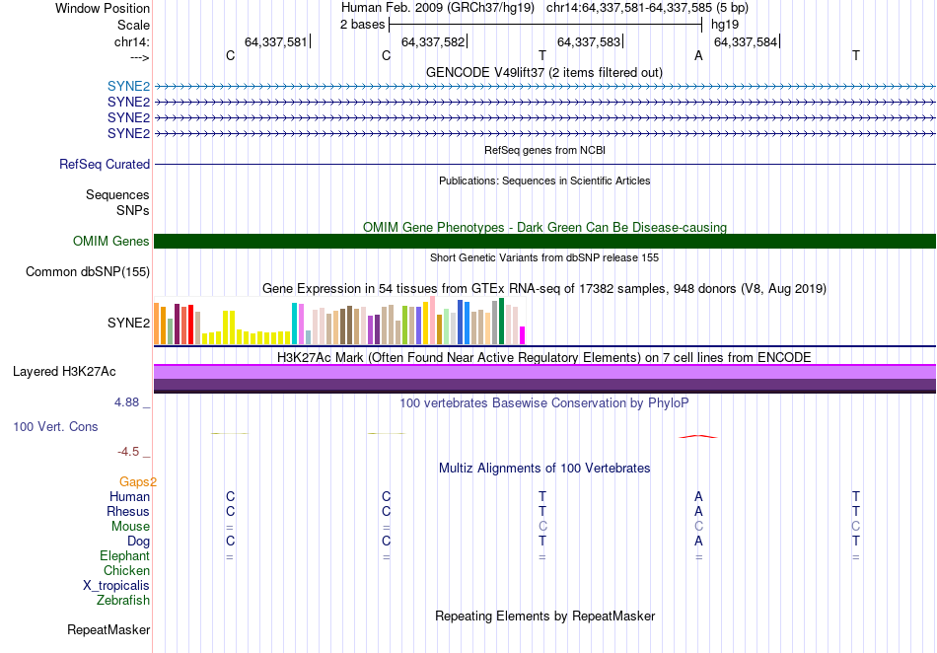Click the red negative PhyloP conservation mark
Viewport: 937px width, 653px height.
(698, 437)
